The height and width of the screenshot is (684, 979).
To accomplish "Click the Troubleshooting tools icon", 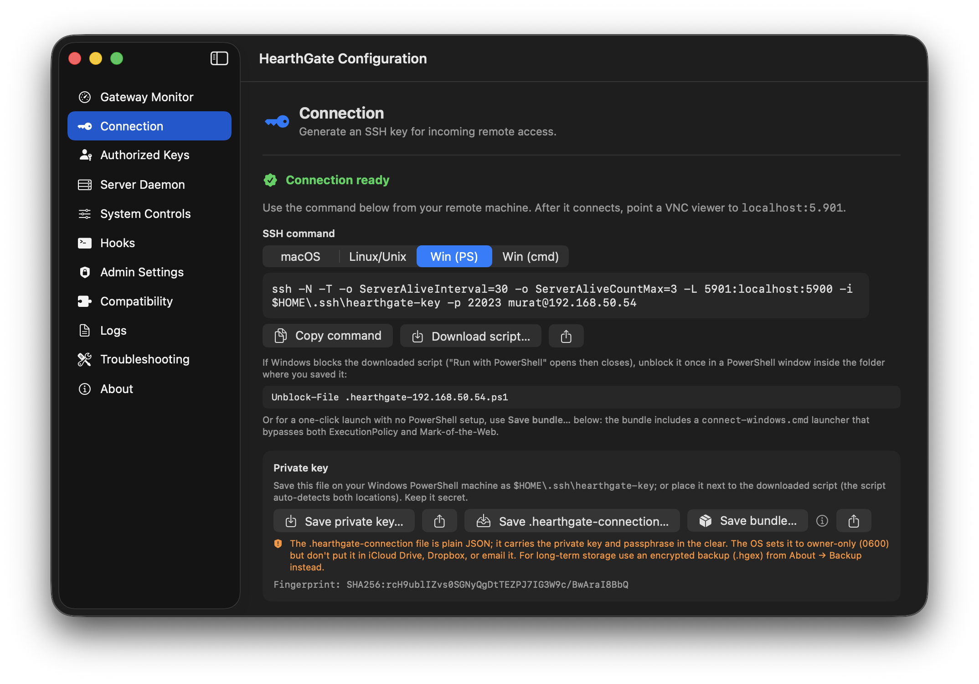I will click(85, 359).
